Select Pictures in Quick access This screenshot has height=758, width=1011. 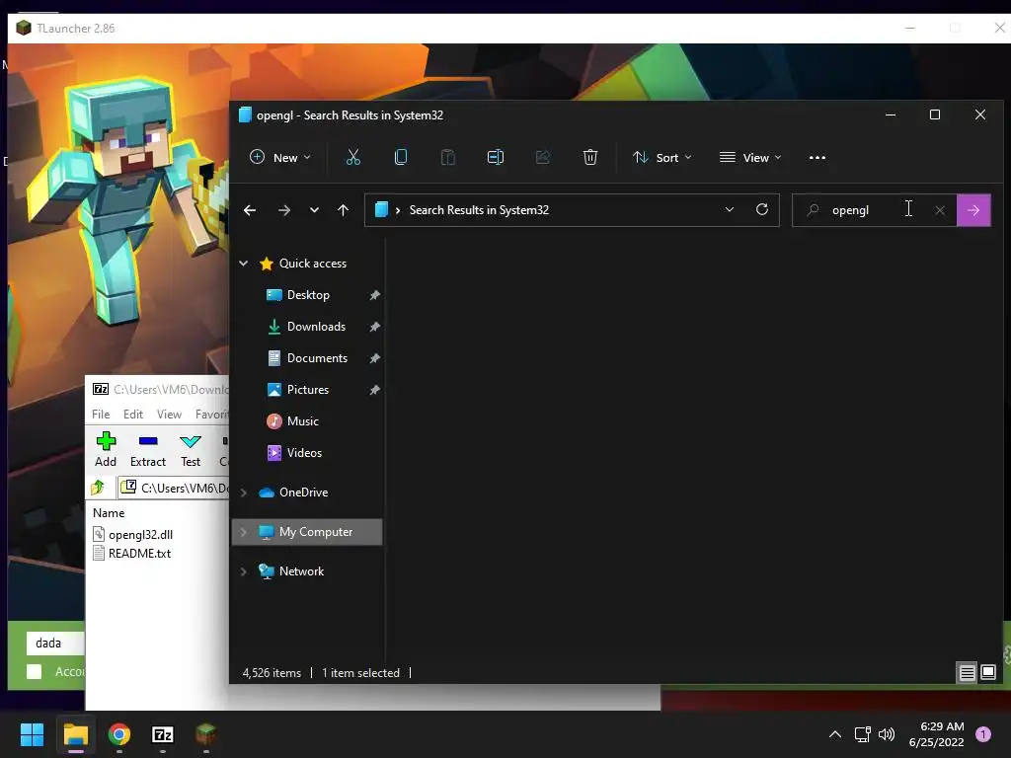tap(308, 389)
